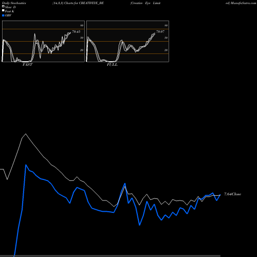Screen dimensions: 257x257
Task: Select the 'Slow D' legend label
Action: pos(10,7)
